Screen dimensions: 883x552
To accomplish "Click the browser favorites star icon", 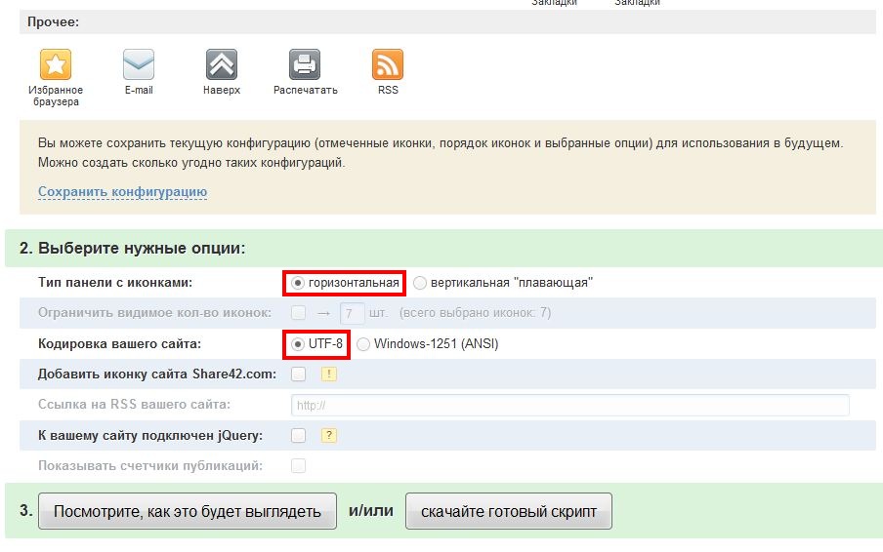I will tap(56, 65).
